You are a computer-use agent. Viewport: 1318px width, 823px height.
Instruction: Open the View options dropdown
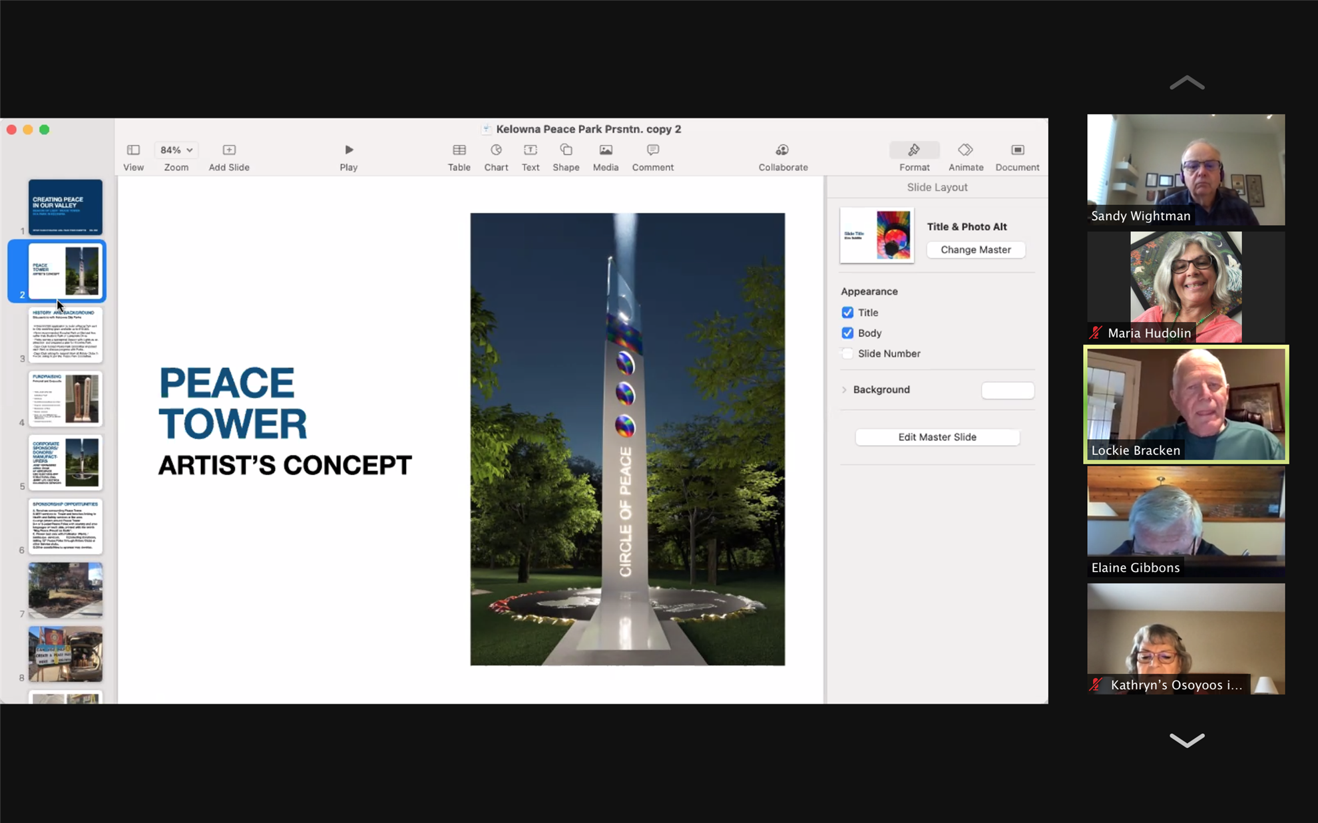tap(133, 150)
